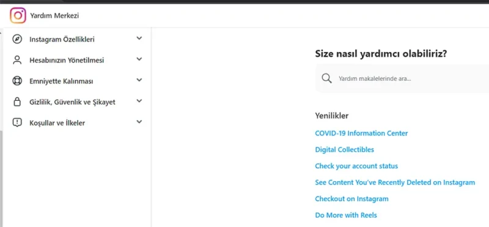
Task: Click the alert bubble icon beside Koşullar
Action: click(17, 123)
